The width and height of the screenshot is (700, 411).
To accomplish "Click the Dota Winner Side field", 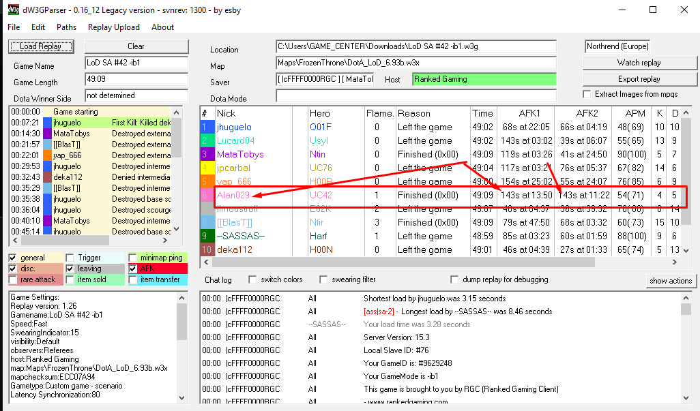I will [x=136, y=95].
